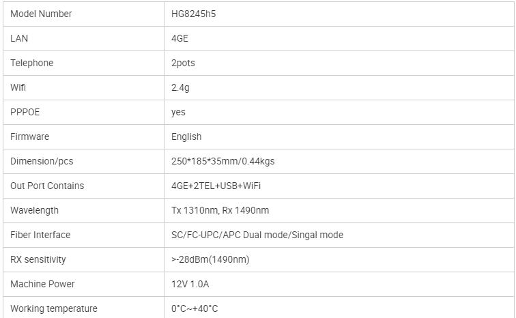This screenshot has width=516, height=318.
Task: Select the 4GE LAN value
Action: pyautogui.click(x=180, y=38)
